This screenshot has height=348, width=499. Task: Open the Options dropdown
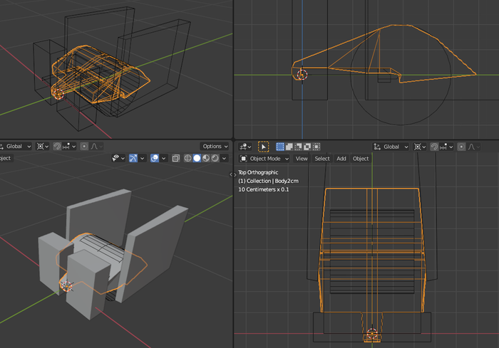215,147
